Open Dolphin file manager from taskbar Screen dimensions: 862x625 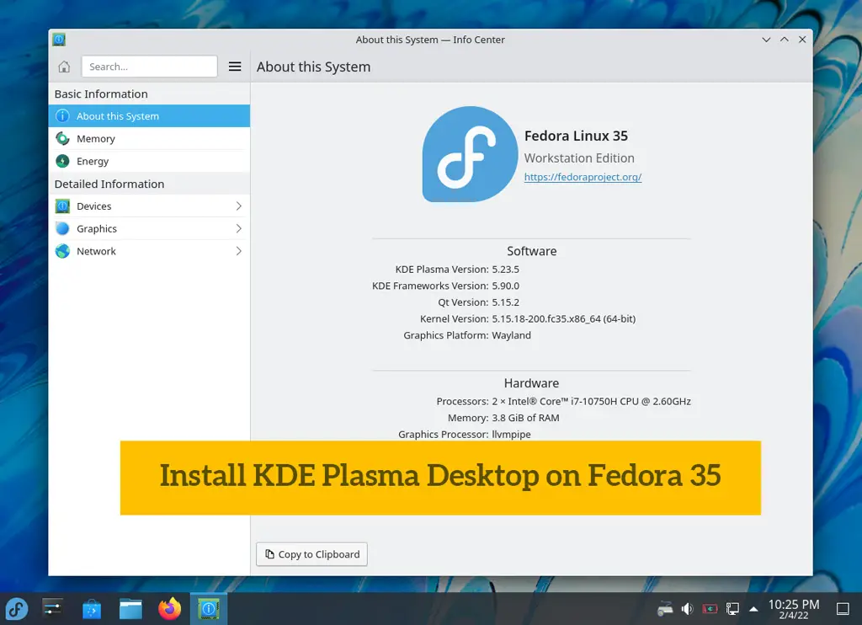click(130, 609)
